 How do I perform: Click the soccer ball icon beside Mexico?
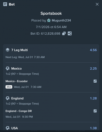(x=8, y=68)
